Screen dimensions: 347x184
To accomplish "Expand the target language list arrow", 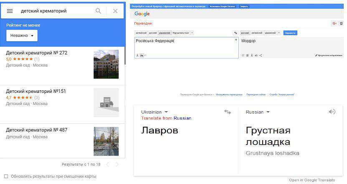I will [x=279, y=33].
